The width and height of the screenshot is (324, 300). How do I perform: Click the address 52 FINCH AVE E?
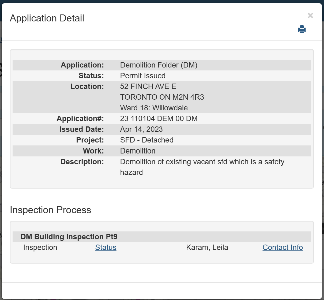tap(148, 87)
